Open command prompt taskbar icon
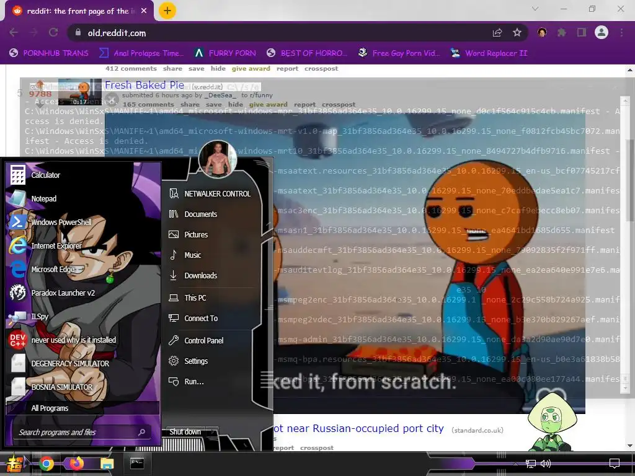The image size is (635, 476). (x=137, y=464)
